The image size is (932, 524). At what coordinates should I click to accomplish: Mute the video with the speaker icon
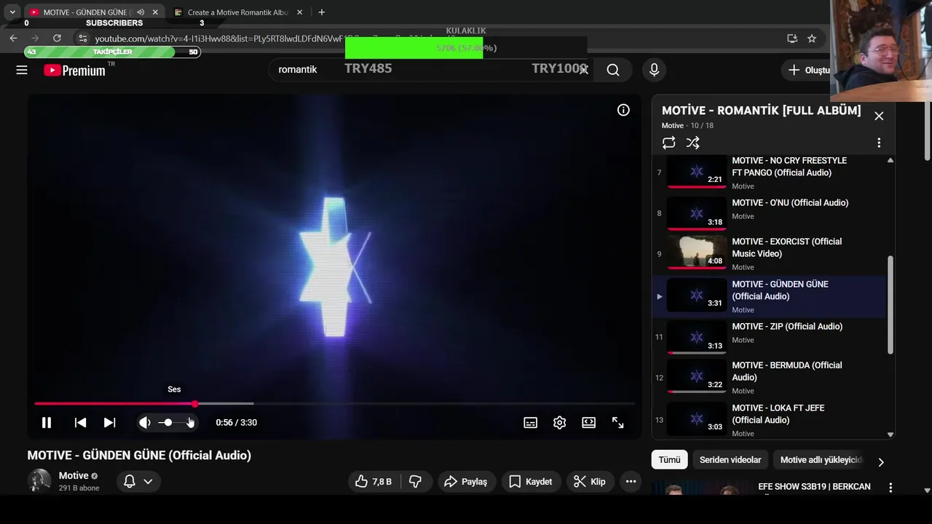tap(145, 423)
